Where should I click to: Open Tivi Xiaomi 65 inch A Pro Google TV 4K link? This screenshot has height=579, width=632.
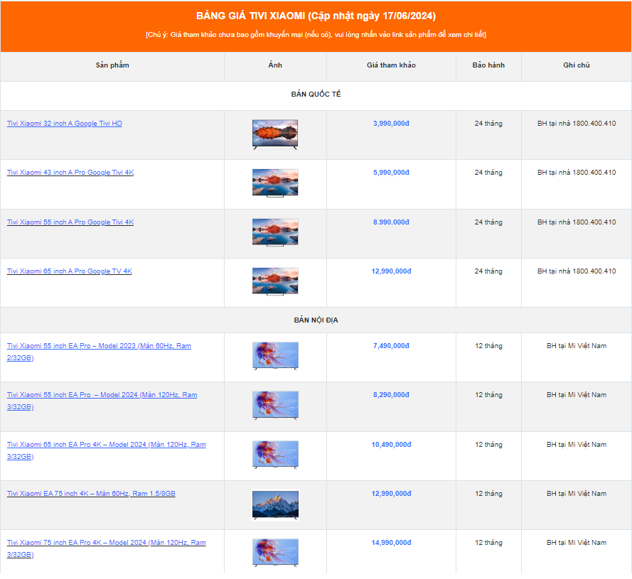click(70, 271)
